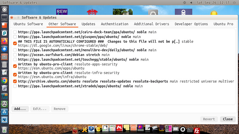This screenshot has width=239, height=134.
Task: Enable the giuspen PPA checkbox
Action: tap(15, 37)
